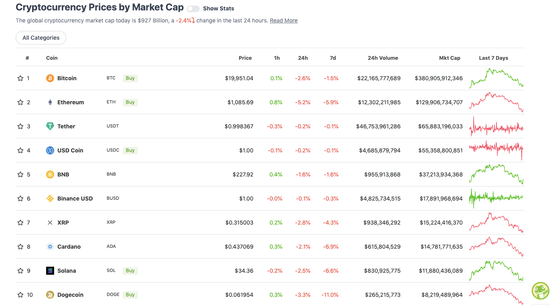Click Cardano price $0.437069

coord(239,247)
